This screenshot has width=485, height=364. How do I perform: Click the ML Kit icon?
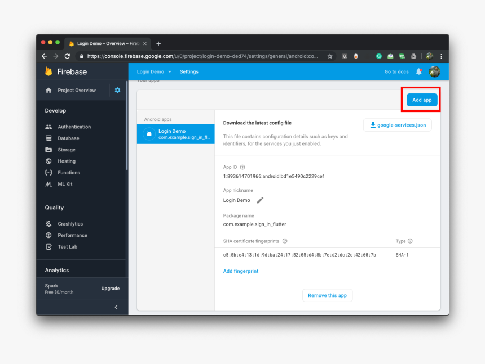48,184
